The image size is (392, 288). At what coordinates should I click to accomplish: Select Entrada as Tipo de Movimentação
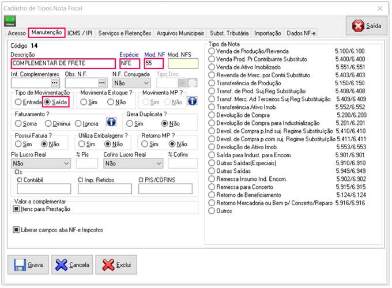click(x=18, y=102)
